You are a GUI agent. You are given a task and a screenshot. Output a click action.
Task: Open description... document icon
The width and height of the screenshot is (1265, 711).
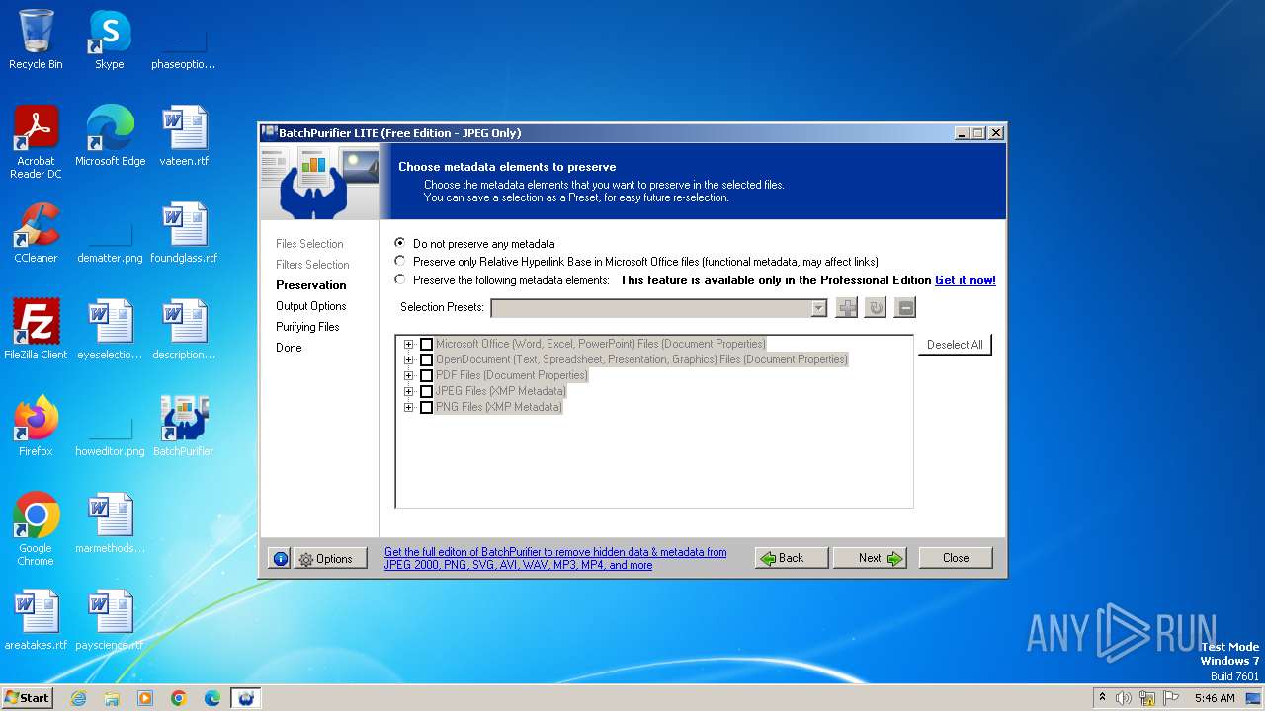point(184,330)
